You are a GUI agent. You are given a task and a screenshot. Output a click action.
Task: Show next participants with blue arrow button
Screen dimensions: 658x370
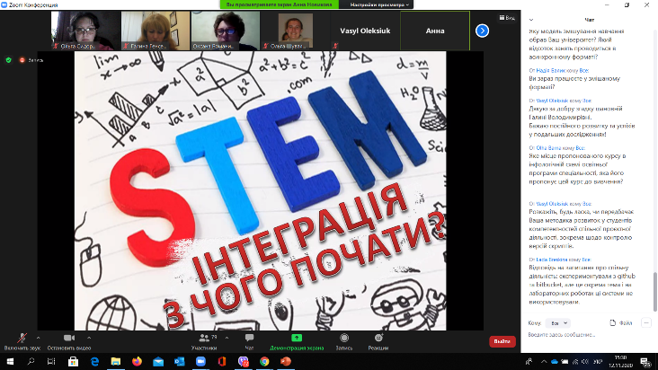pyautogui.click(x=482, y=31)
